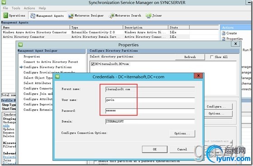Open the Actions menu
The height and width of the screenshot is (166, 253).
(29, 8)
